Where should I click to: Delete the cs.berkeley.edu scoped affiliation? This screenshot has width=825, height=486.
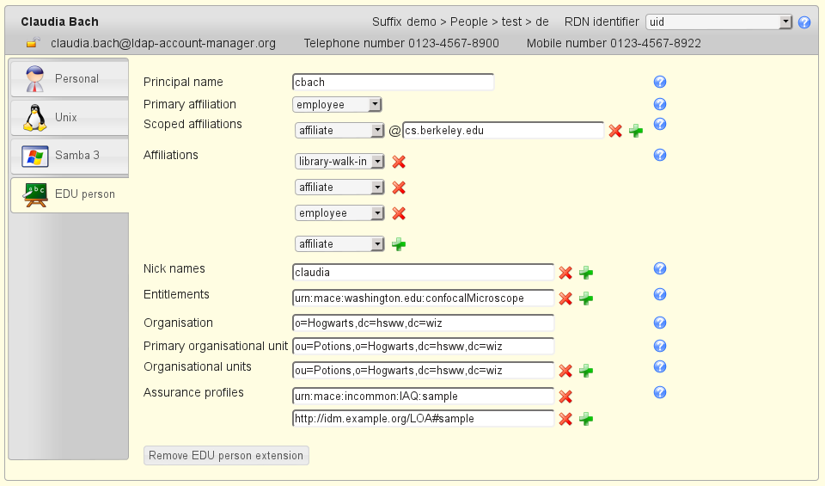point(615,131)
